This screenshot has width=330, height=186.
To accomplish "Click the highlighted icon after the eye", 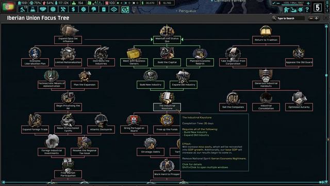I will click(x=125, y=9).
